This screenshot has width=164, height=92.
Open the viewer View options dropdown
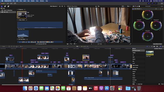[129, 6]
